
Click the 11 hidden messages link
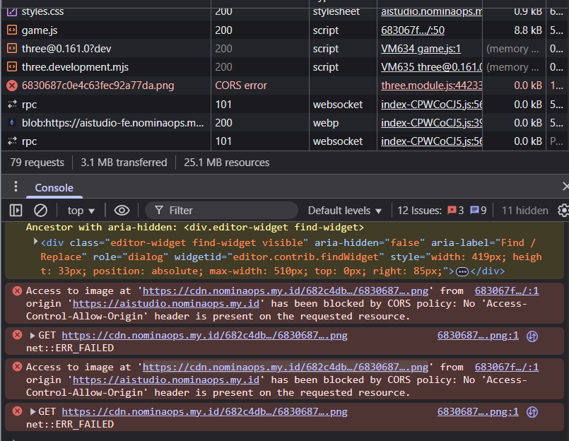click(x=526, y=210)
